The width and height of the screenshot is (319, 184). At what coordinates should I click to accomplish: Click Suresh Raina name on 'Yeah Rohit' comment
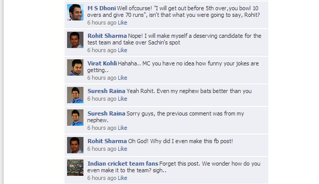tap(106, 91)
